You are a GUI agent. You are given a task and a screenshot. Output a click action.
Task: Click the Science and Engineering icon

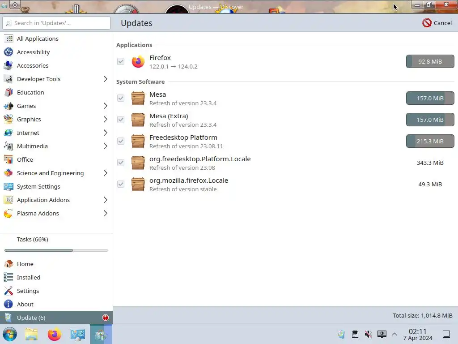[x=8, y=173]
